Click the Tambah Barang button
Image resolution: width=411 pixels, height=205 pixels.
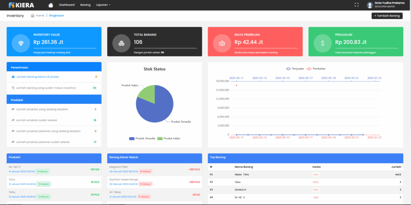click(x=387, y=16)
